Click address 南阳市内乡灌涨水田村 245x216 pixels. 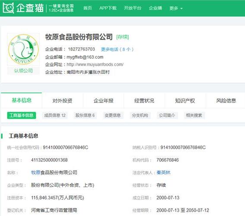pos(88,72)
